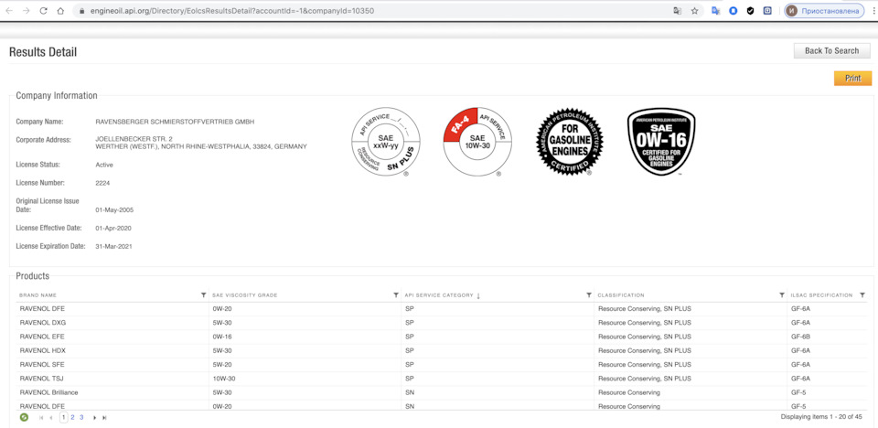The height and width of the screenshot is (428, 878).
Task: Click the 10W-30 viscosity grade cell
Action: pos(224,379)
